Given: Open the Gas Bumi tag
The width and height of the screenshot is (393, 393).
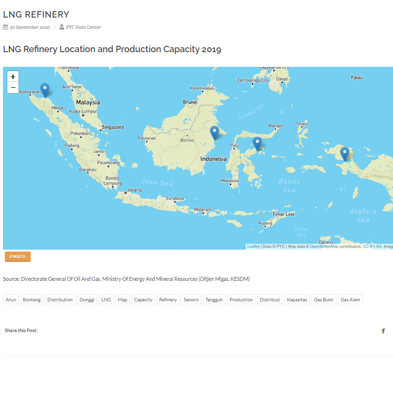Looking at the screenshot, I should click(324, 299).
